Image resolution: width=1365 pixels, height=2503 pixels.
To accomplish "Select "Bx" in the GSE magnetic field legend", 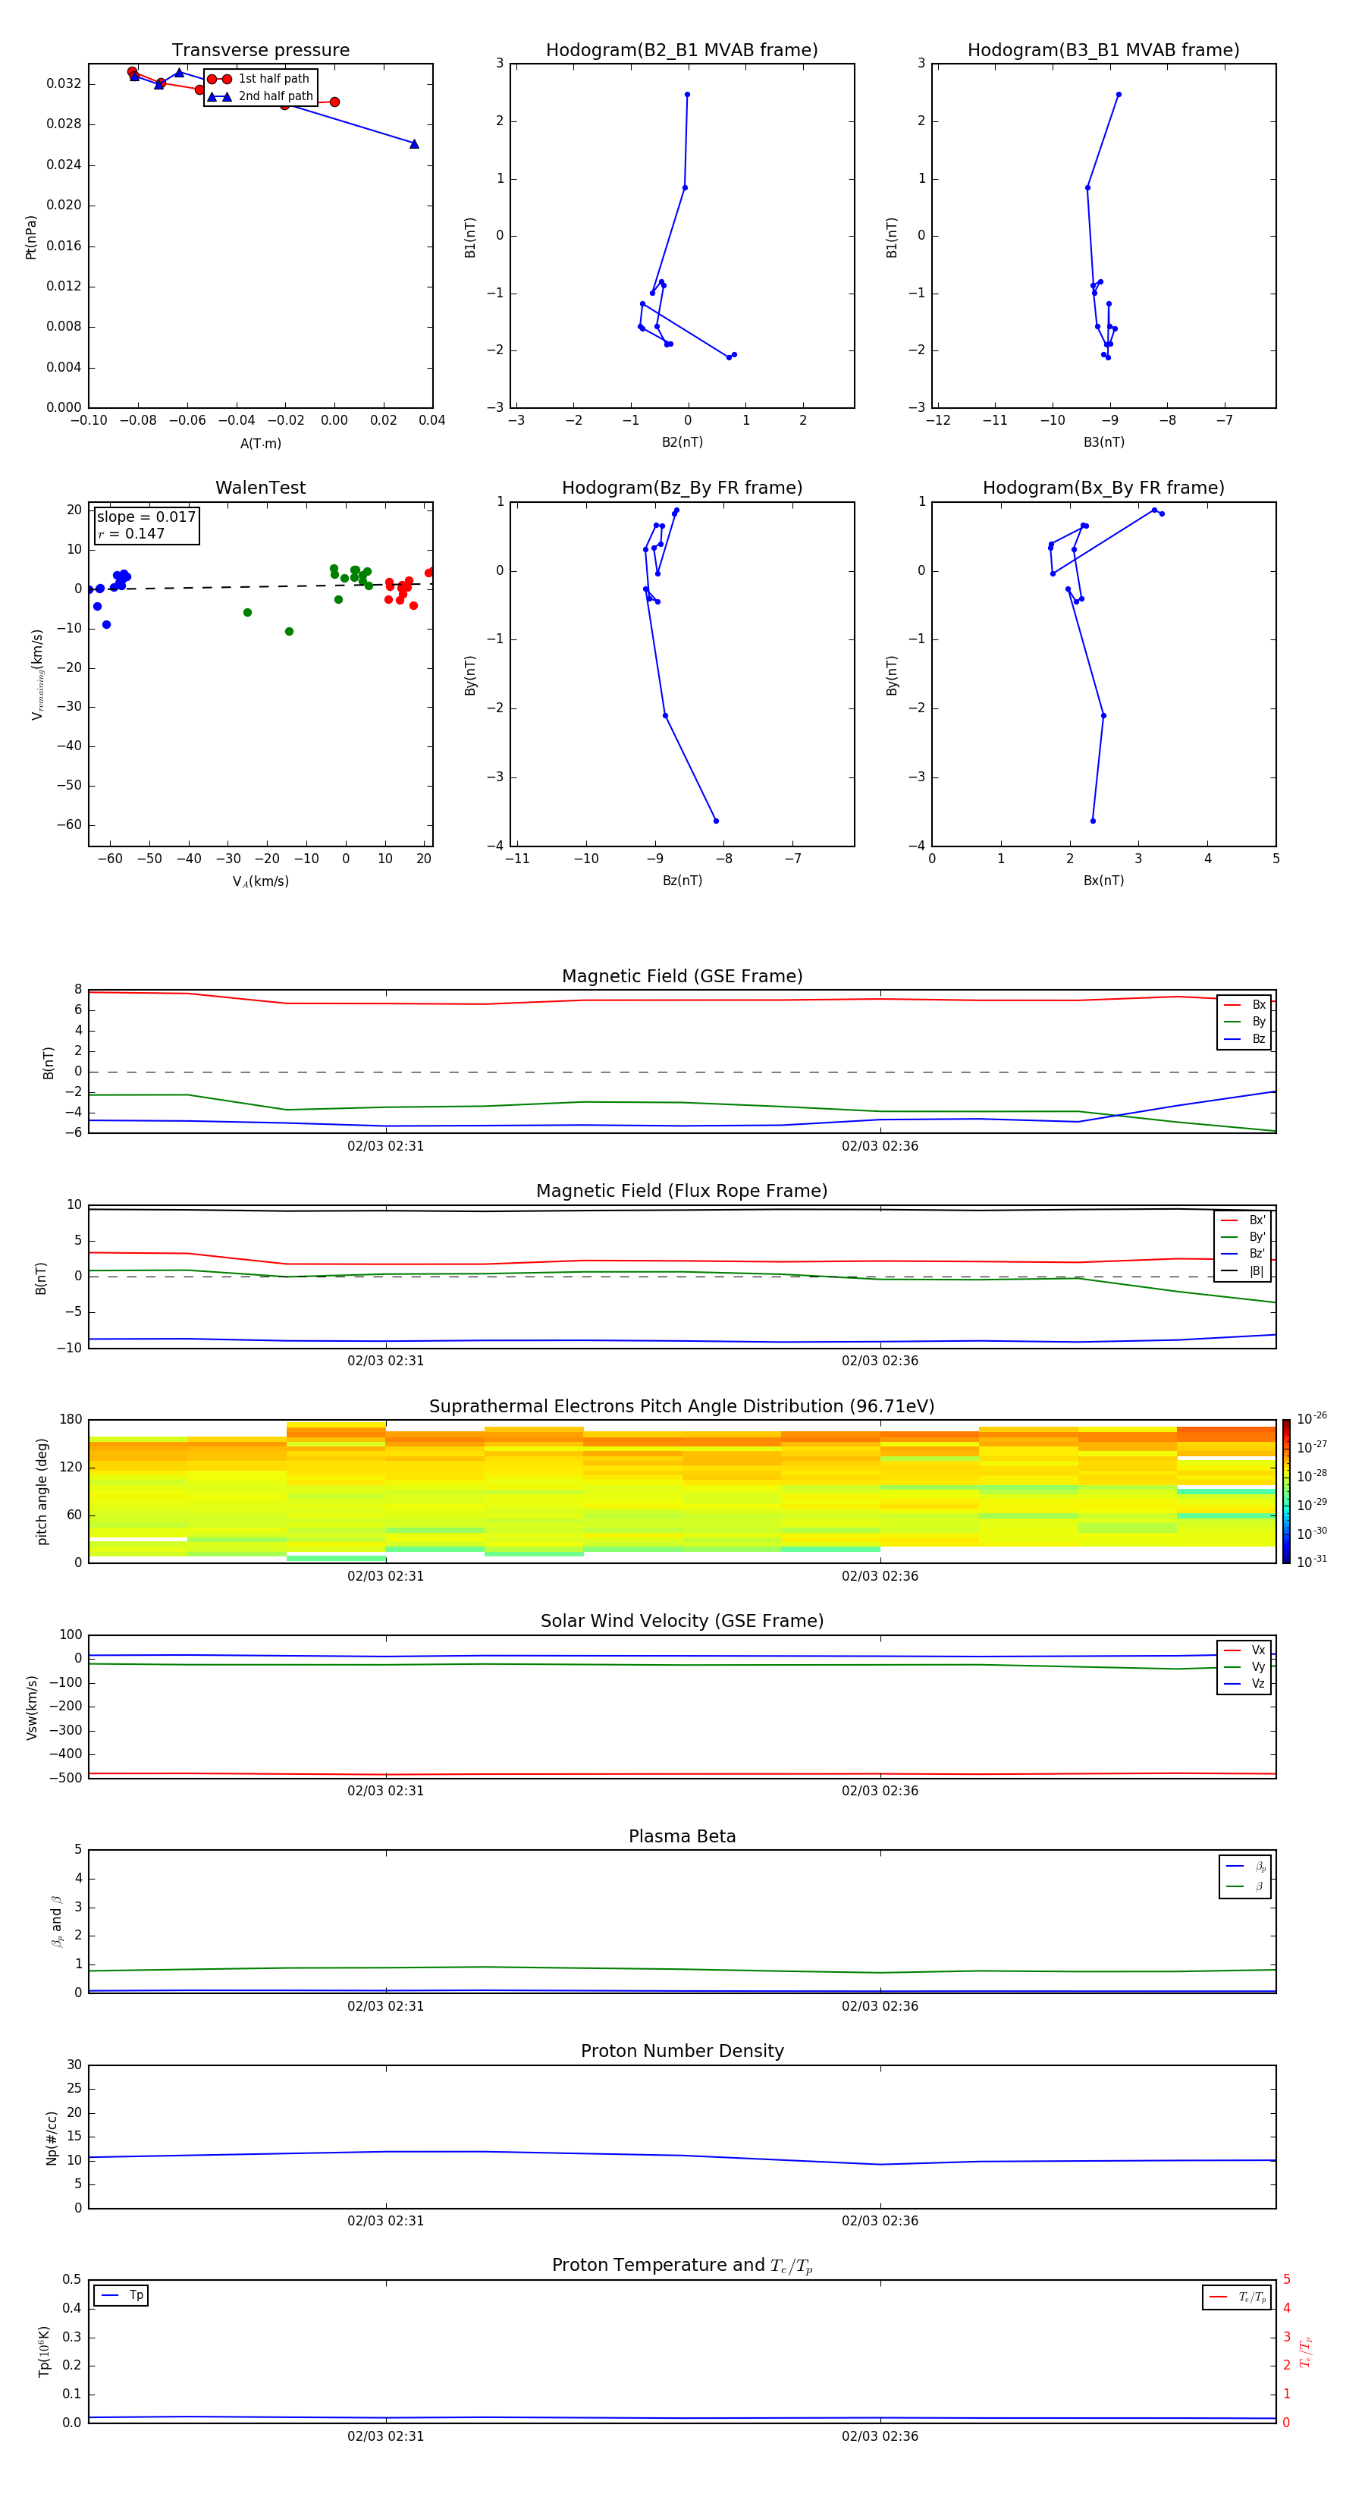I will 1245,1005.
